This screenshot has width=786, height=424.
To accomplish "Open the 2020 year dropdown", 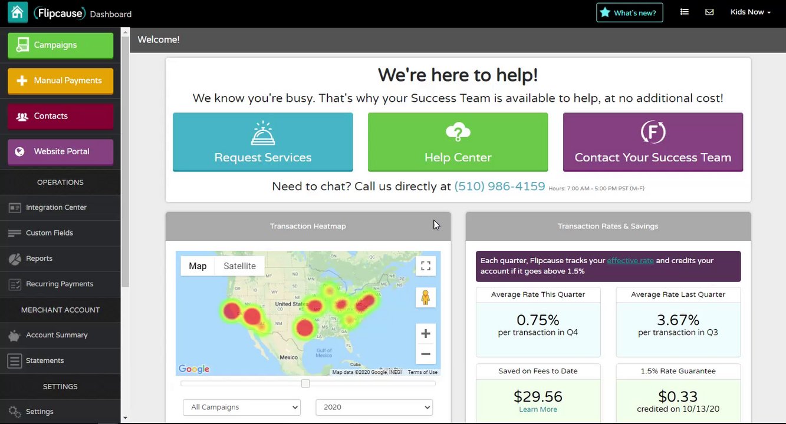I will [x=374, y=407].
